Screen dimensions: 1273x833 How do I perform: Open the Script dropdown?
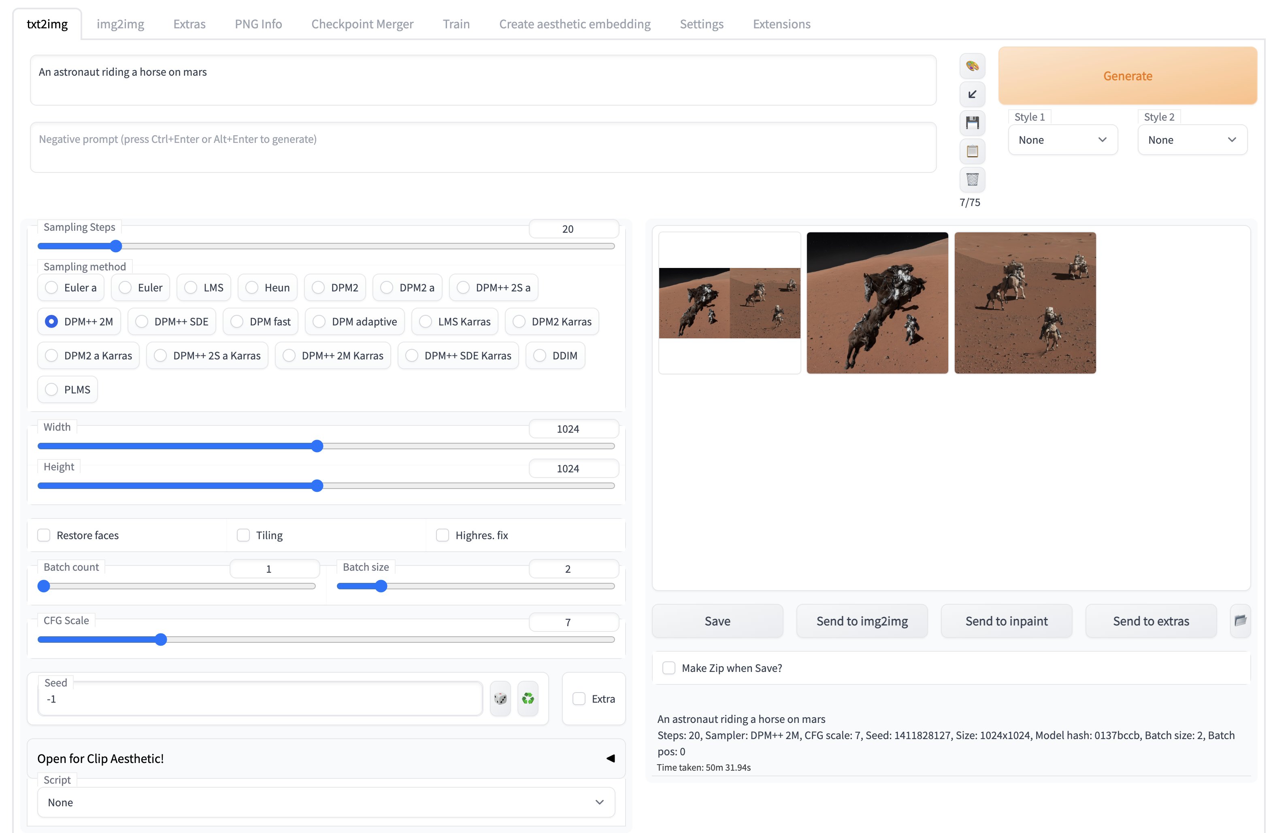click(x=326, y=802)
